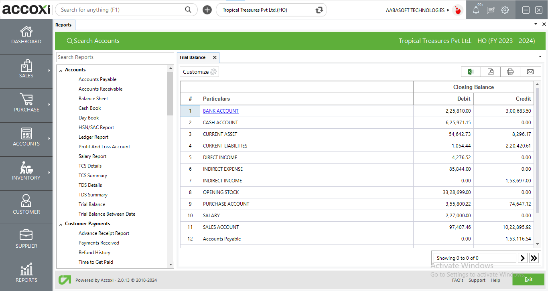
Task: Click the Exit button
Action: click(528, 279)
